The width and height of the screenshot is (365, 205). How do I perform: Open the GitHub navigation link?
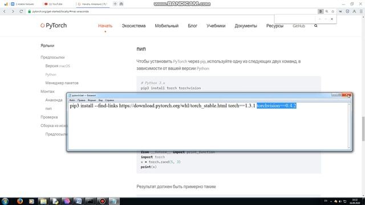(299, 26)
